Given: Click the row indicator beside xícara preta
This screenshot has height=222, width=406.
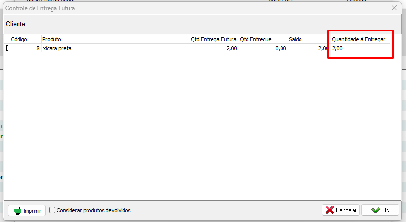Looking at the screenshot, I should pyautogui.click(x=7, y=48).
